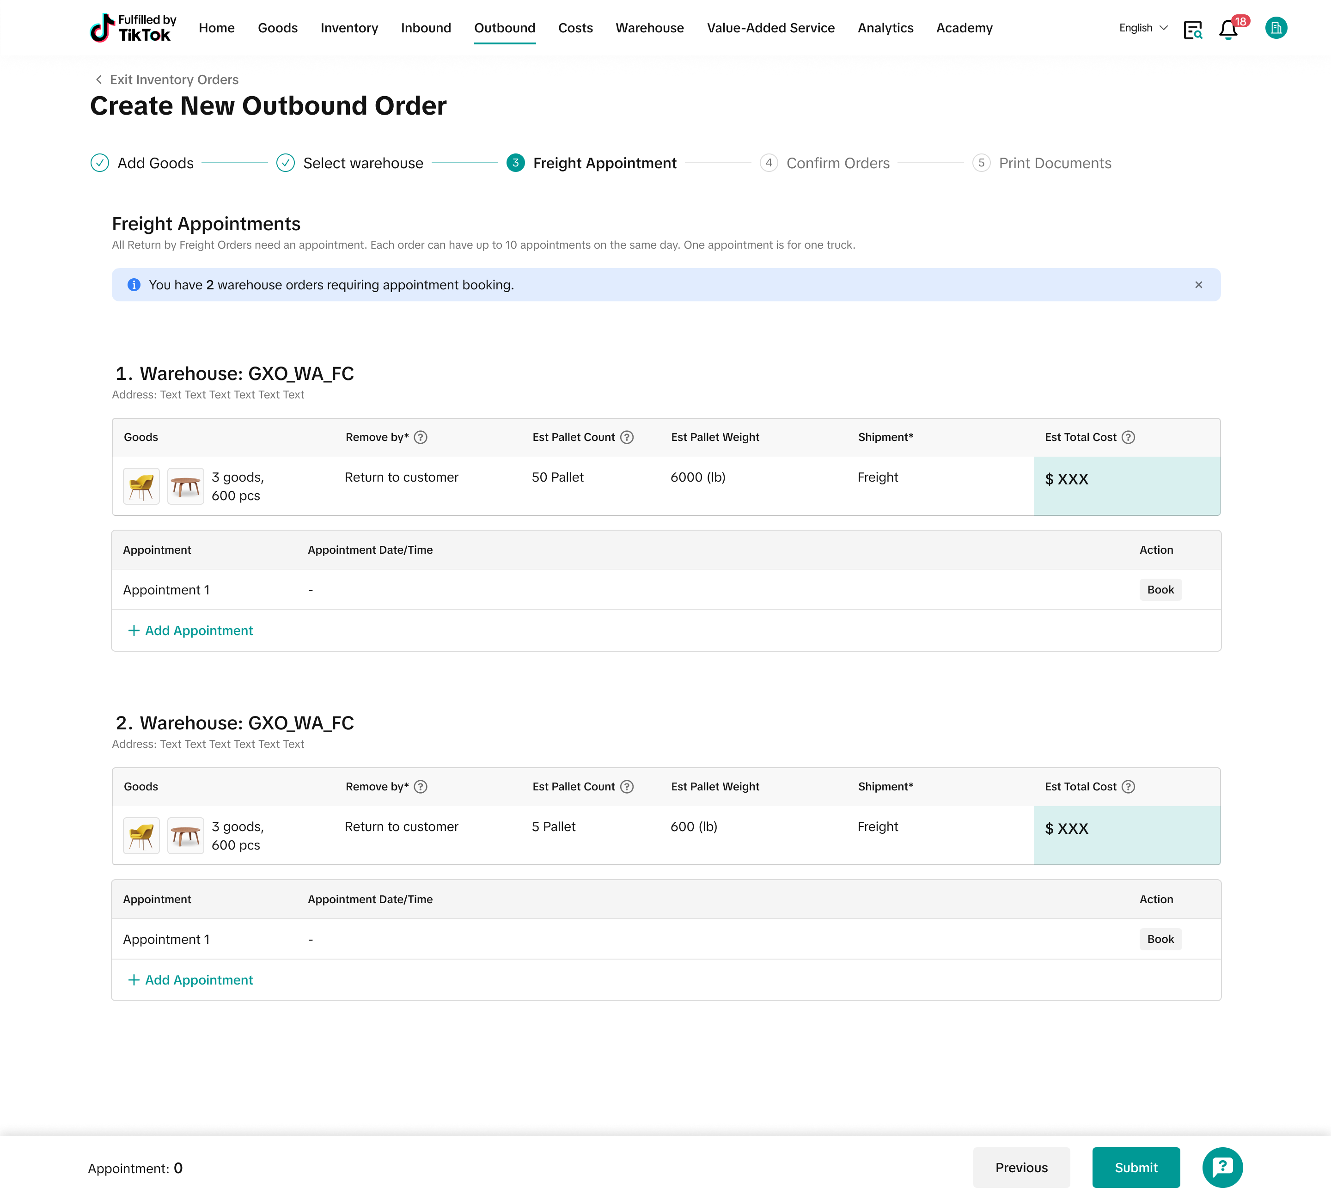Image resolution: width=1331 pixels, height=1199 pixels.
Task: Add Appointment under second warehouse
Action: (190, 979)
